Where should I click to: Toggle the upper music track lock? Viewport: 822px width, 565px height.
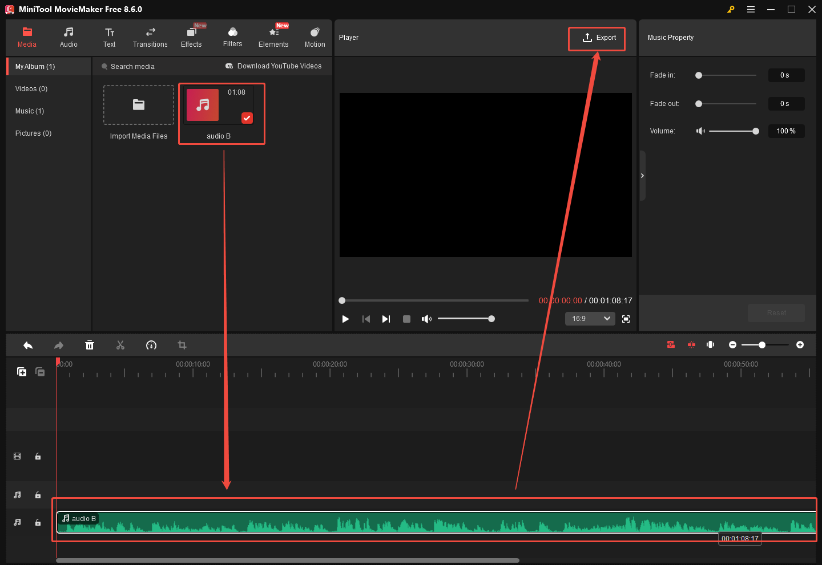tap(38, 495)
